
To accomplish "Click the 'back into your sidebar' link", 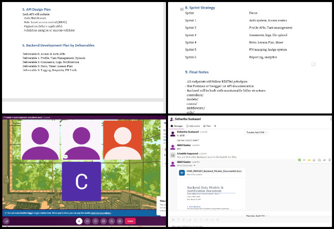I will coord(101,213).
